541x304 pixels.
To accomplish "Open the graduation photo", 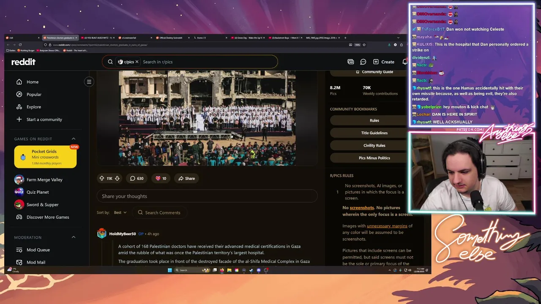I will tap(207, 118).
